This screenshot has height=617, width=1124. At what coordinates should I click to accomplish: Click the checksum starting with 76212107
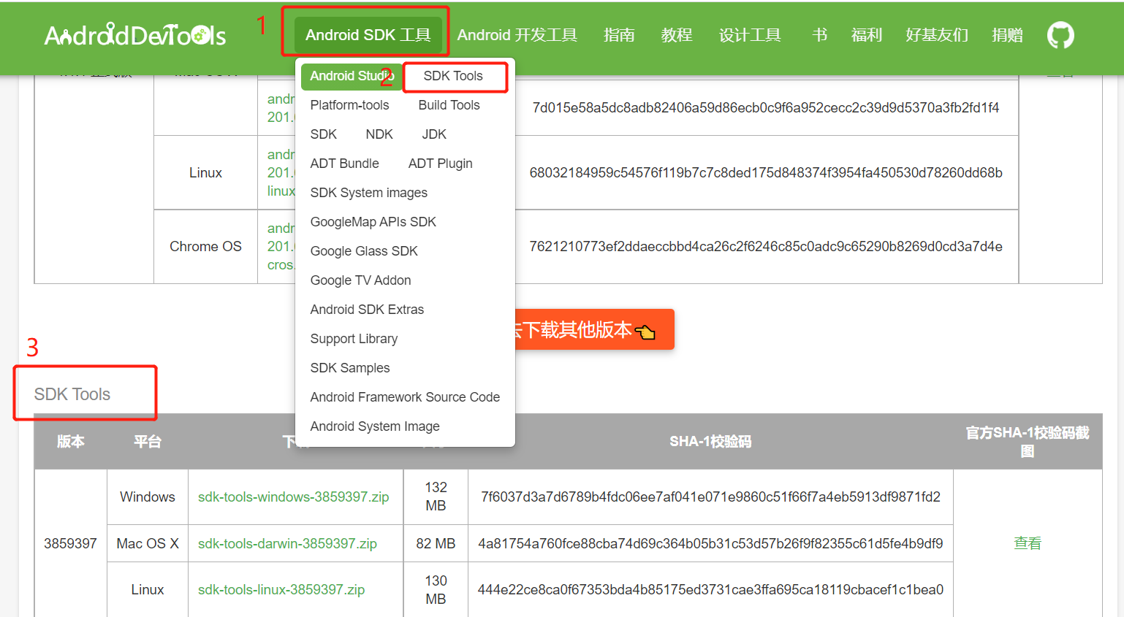(766, 246)
